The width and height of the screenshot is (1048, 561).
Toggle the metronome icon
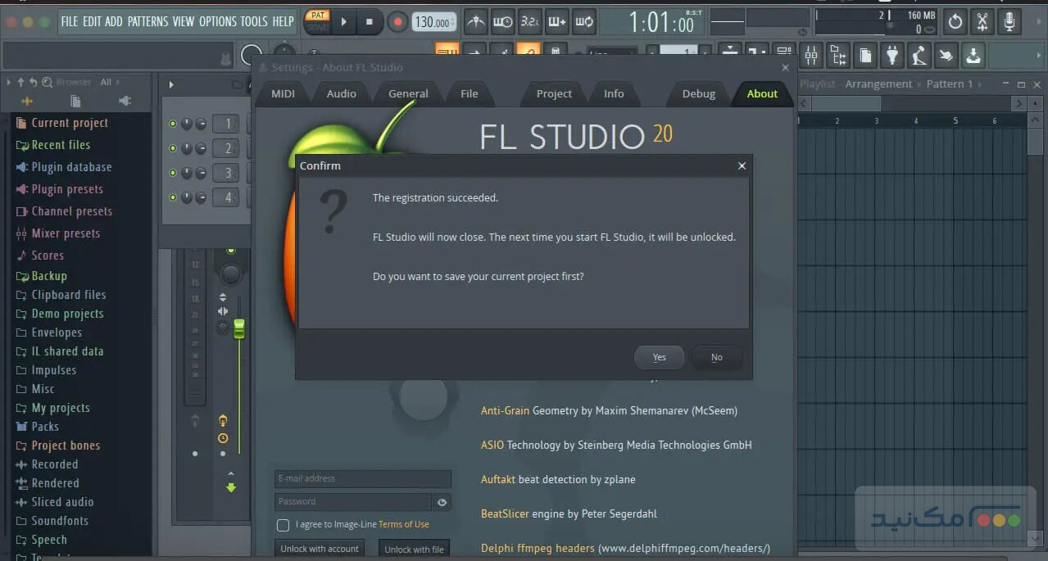pos(475,21)
